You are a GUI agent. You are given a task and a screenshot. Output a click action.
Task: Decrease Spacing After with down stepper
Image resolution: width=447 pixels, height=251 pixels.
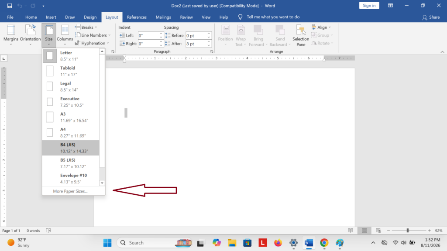[209, 45]
